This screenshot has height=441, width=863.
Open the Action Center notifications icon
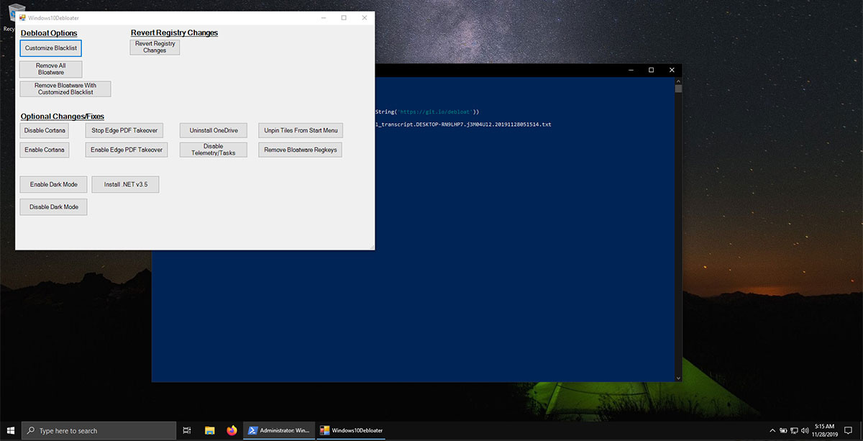coord(849,430)
